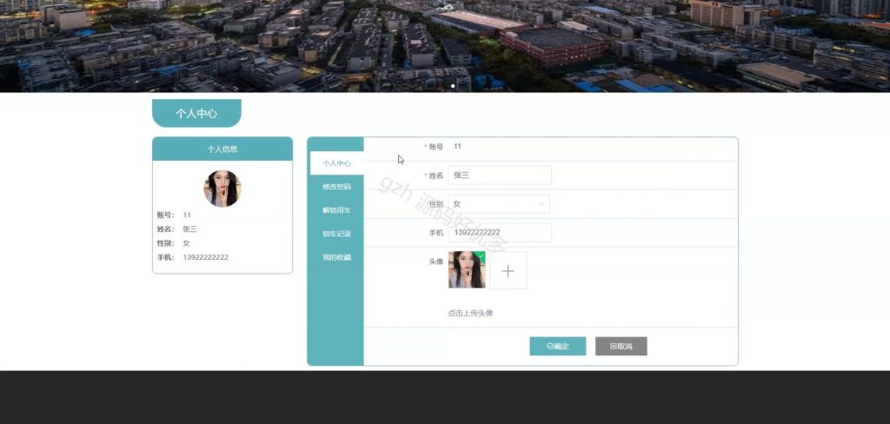Switch to 修改密码 tab
Viewport: 890px width, 424px height.
[336, 187]
